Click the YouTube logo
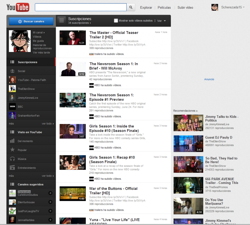Viewport: 250px width, 225px height. pos(18,7)
